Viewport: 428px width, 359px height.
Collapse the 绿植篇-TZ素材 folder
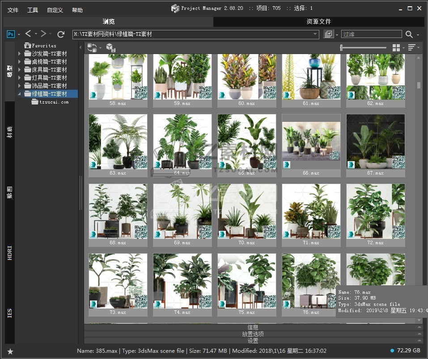coord(19,94)
